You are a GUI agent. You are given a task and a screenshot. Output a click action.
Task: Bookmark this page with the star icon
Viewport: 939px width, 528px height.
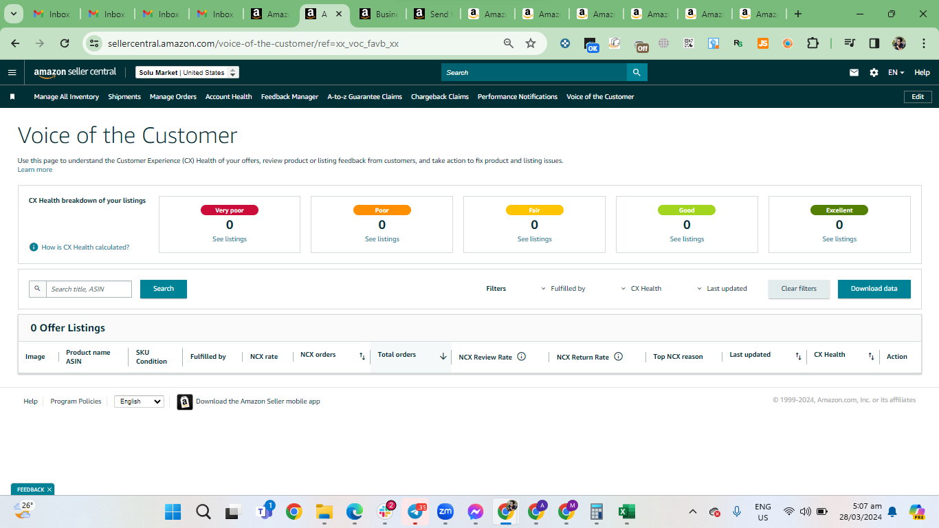coord(531,43)
